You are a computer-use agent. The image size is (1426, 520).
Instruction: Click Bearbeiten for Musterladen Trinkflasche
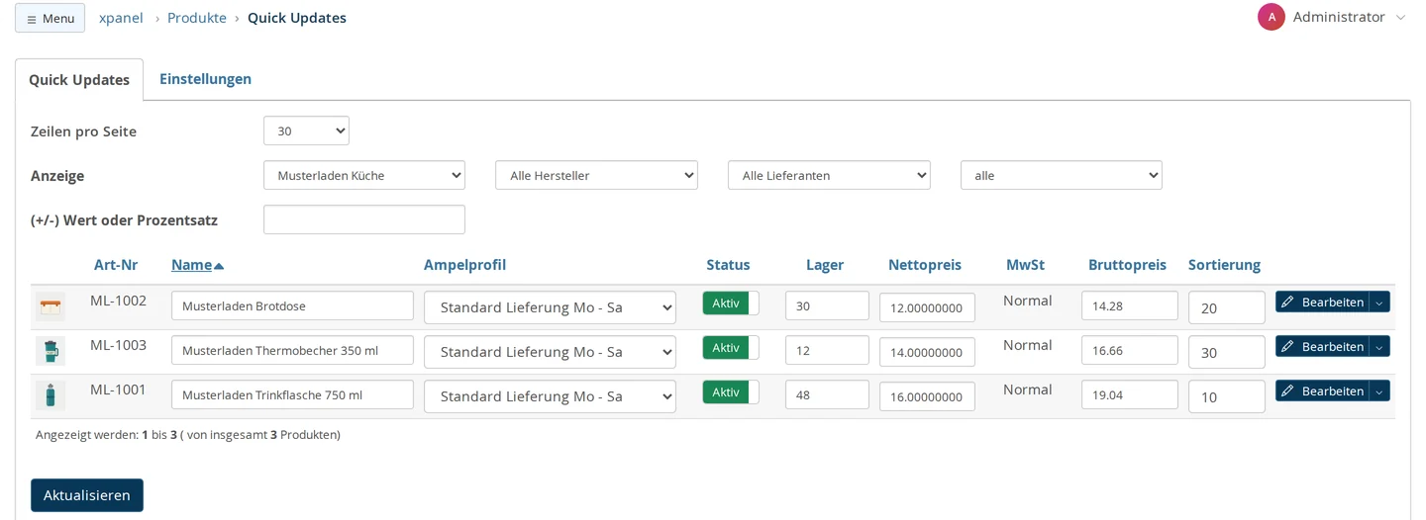1322,390
